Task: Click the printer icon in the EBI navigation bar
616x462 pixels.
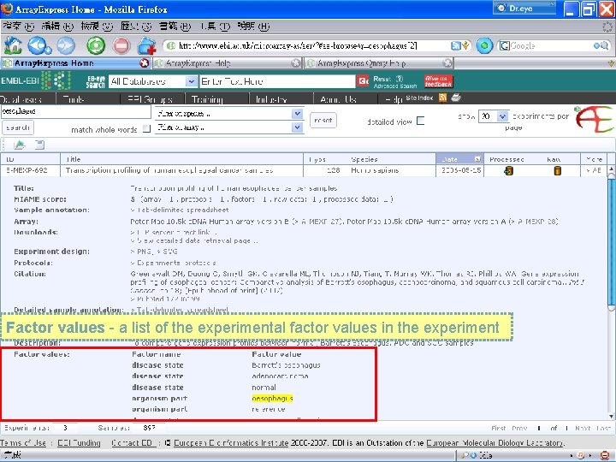Action: click(456, 98)
